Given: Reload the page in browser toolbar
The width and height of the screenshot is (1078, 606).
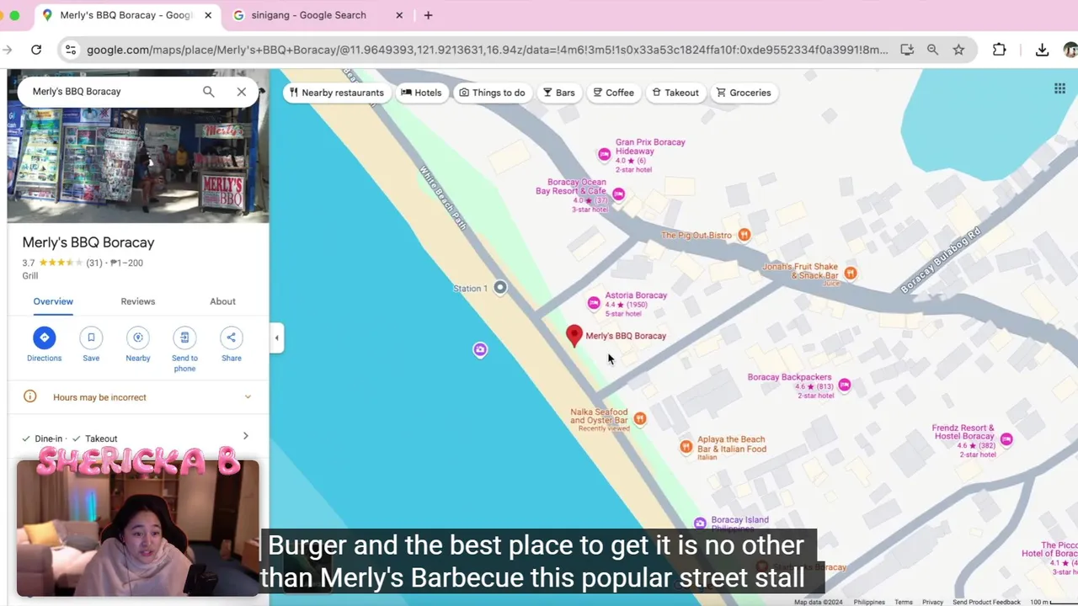Looking at the screenshot, I should (36, 50).
